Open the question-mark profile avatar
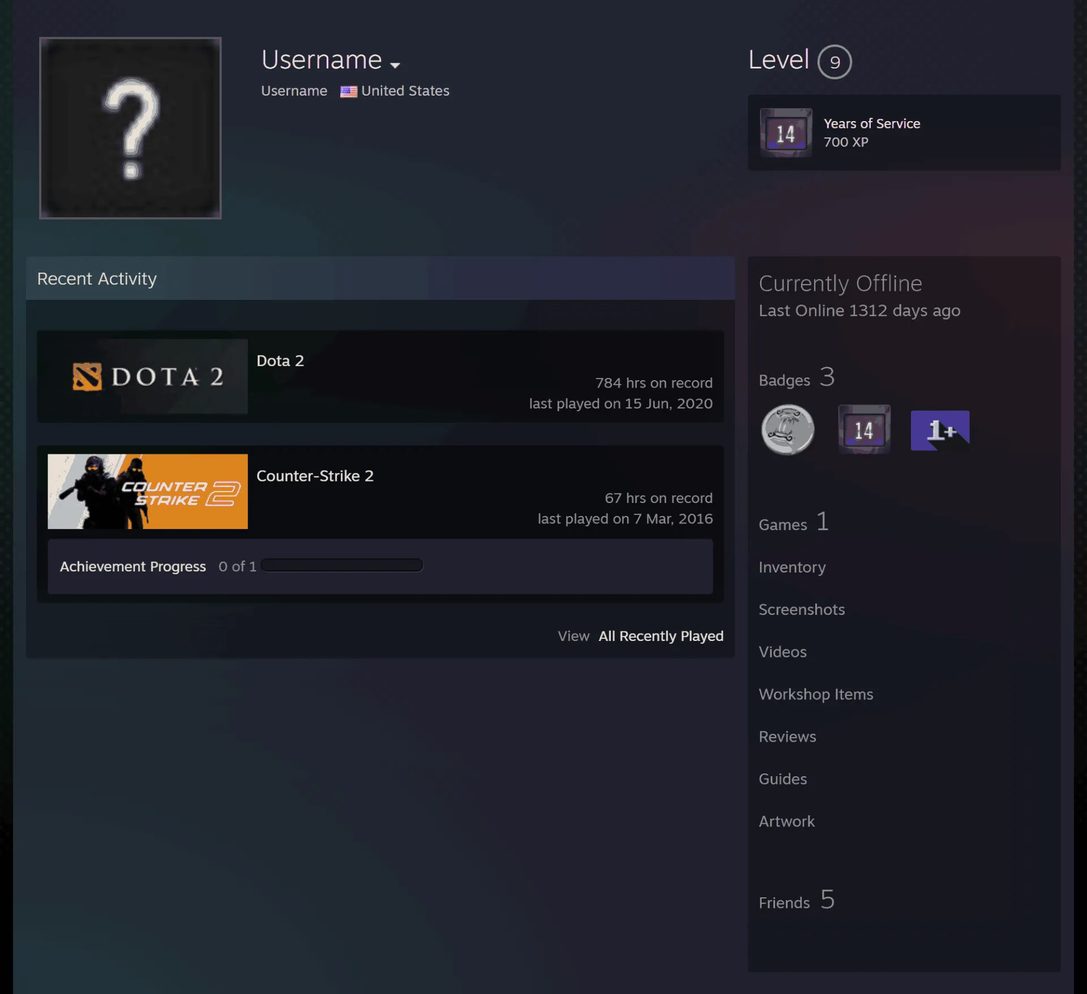 [130, 128]
